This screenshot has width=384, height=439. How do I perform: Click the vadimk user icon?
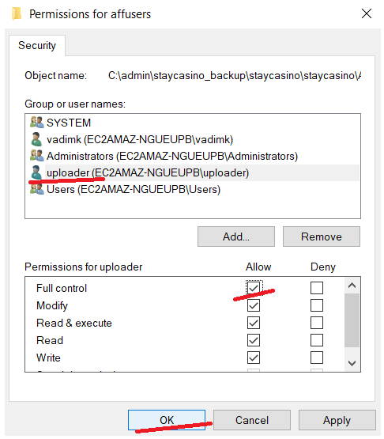pos(36,139)
